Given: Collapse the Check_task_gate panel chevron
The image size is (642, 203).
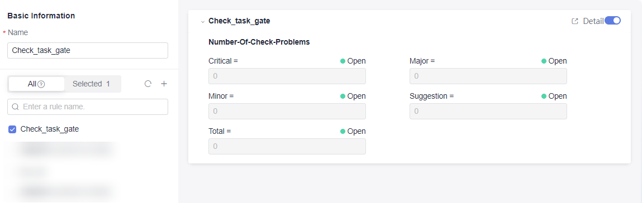Looking at the screenshot, I should coord(202,22).
